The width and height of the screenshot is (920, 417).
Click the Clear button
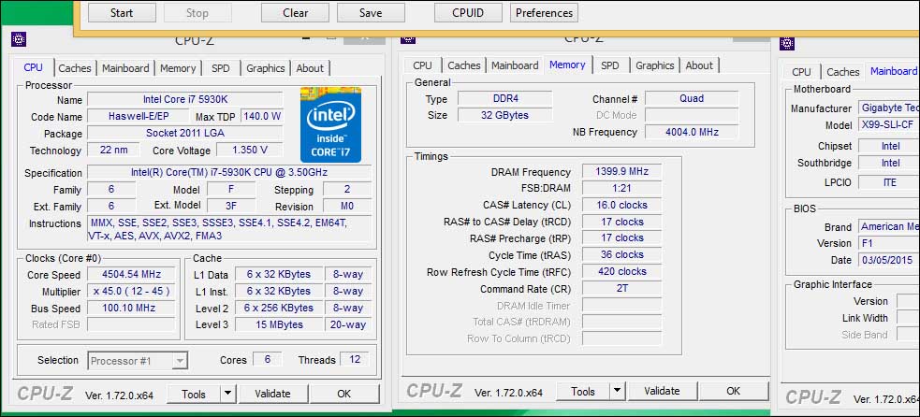[x=295, y=13]
